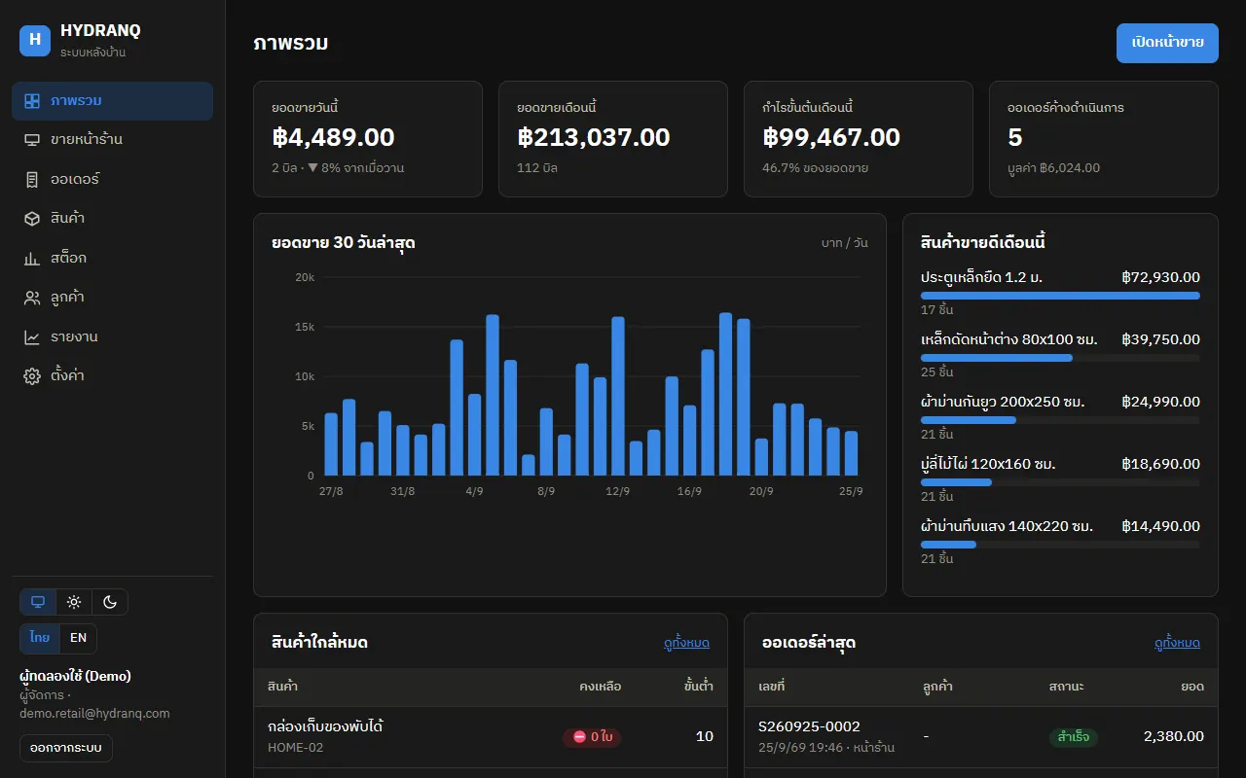Open ดูทั้งหมด link for ออเดอร์ล่าสุด
This screenshot has width=1246, height=778.
[x=1177, y=643]
